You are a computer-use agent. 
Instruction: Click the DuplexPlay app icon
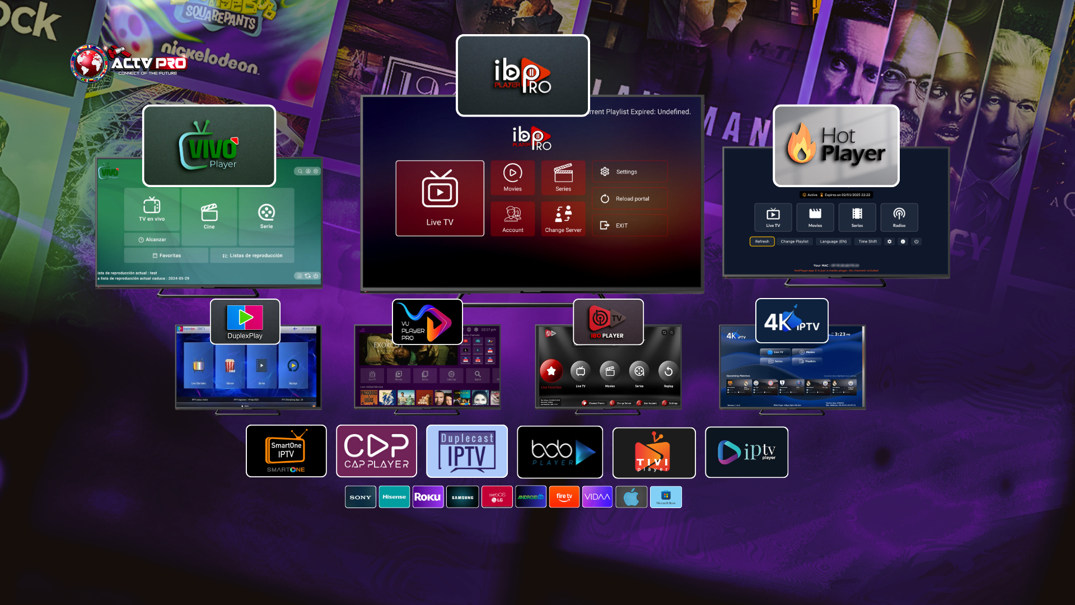coord(245,321)
